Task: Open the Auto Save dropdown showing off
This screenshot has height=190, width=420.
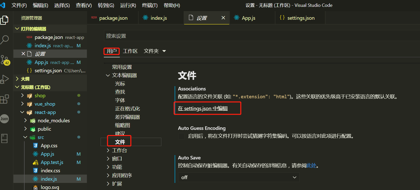Action: click(239, 177)
